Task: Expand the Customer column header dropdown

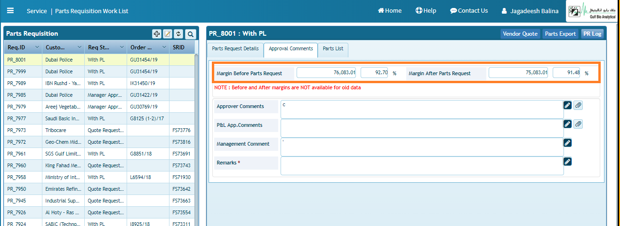Action: [x=79, y=47]
